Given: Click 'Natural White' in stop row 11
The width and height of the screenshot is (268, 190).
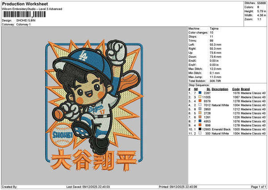Looking at the screenshot, I should coord(220,134).
